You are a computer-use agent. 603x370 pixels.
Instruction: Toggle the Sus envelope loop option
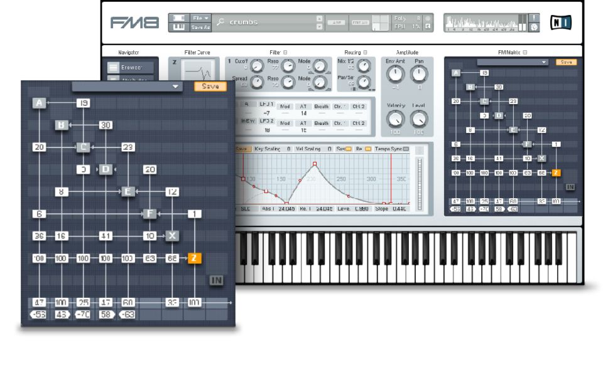349,148
